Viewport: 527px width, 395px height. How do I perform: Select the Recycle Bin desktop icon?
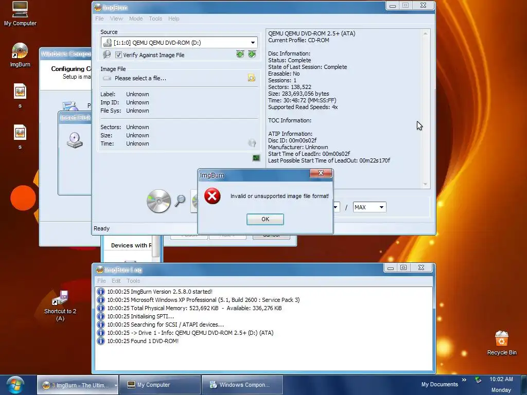pos(501,343)
